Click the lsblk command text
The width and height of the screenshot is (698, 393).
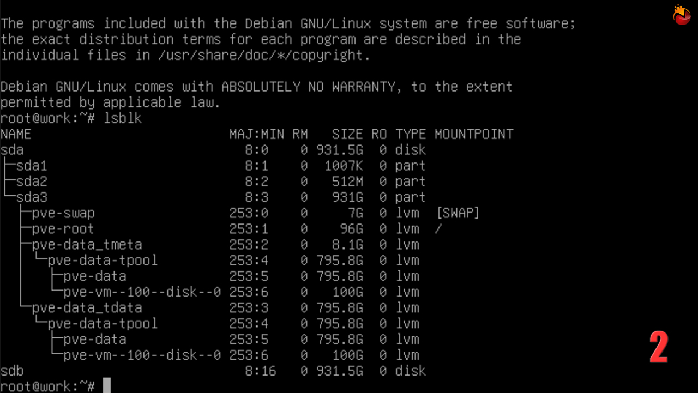123,118
